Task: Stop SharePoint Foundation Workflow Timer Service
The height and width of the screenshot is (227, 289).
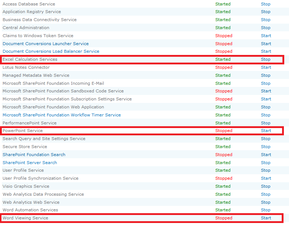Action: [x=265, y=115]
